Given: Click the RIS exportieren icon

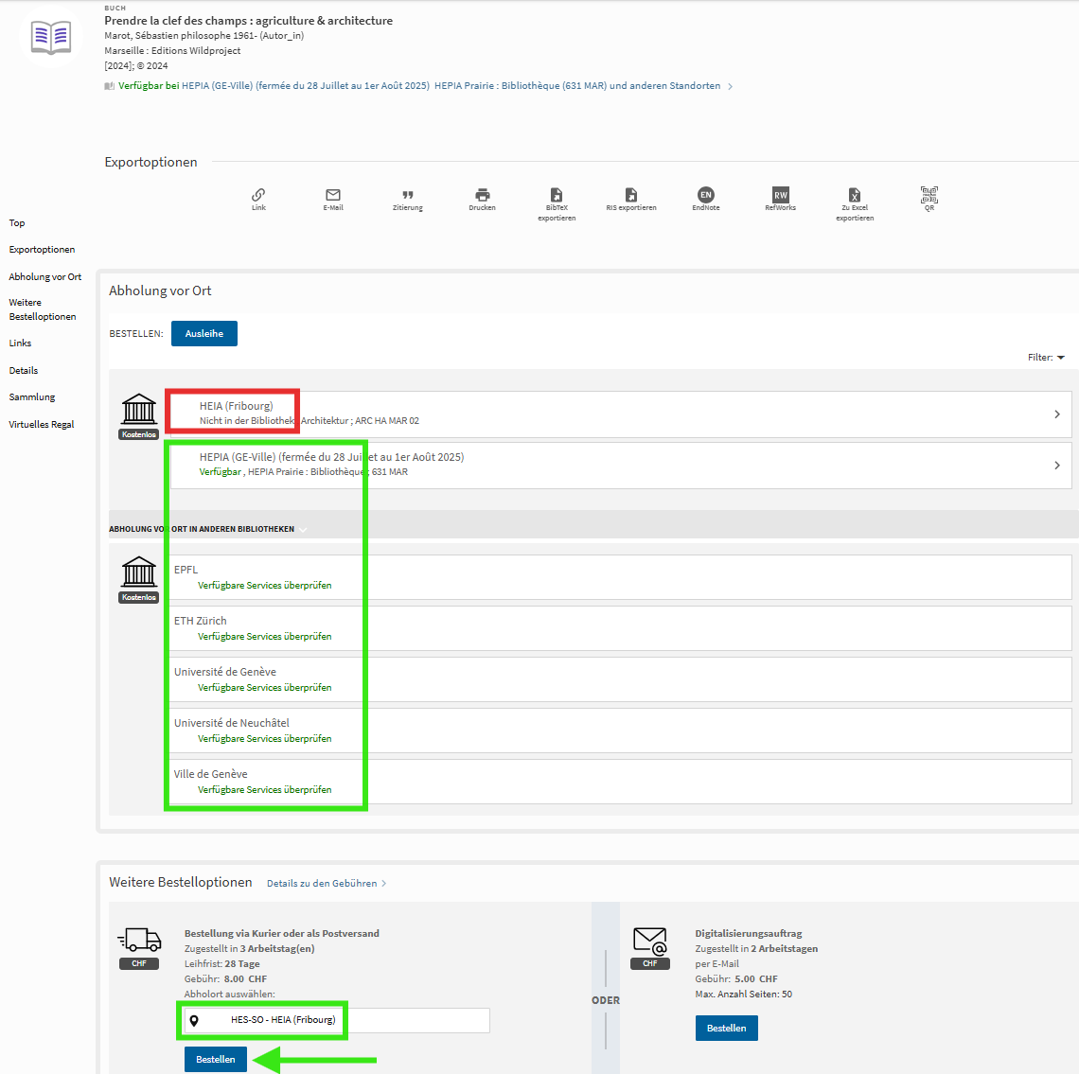Looking at the screenshot, I should pyautogui.click(x=631, y=196).
